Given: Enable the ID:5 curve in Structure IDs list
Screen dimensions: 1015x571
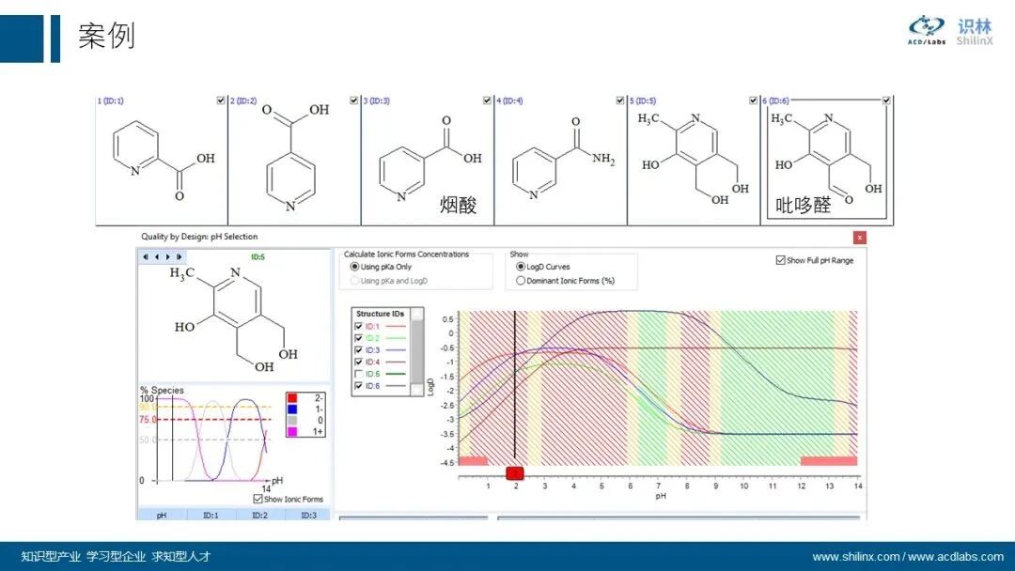Looking at the screenshot, I should 358,374.
